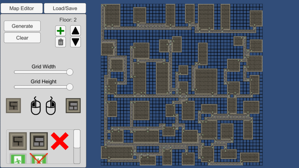299x168 pixels.
Task: Click the tile palette scrollbar thumb
Action: pyautogui.click(x=77, y=139)
